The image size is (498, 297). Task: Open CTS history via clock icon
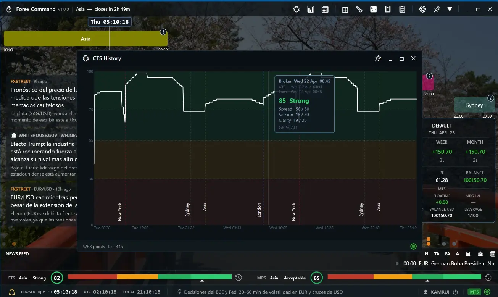[x=239, y=278]
